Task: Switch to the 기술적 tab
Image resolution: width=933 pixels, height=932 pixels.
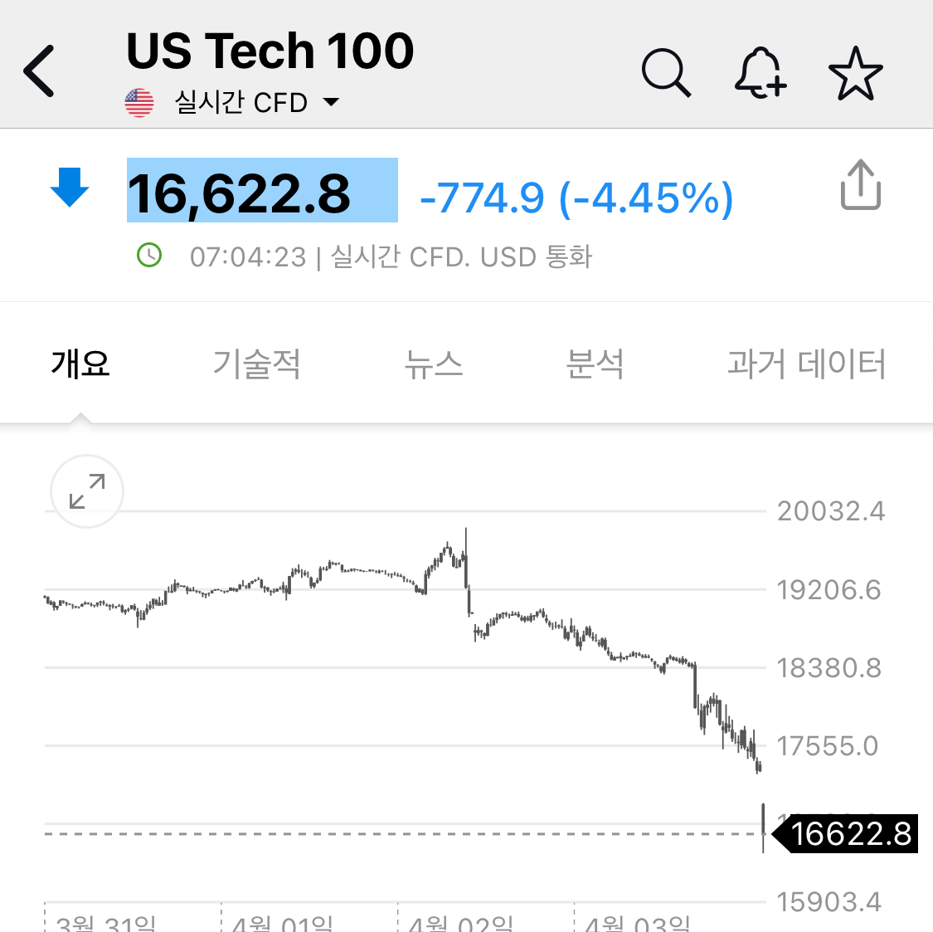Action: pos(256,364)
